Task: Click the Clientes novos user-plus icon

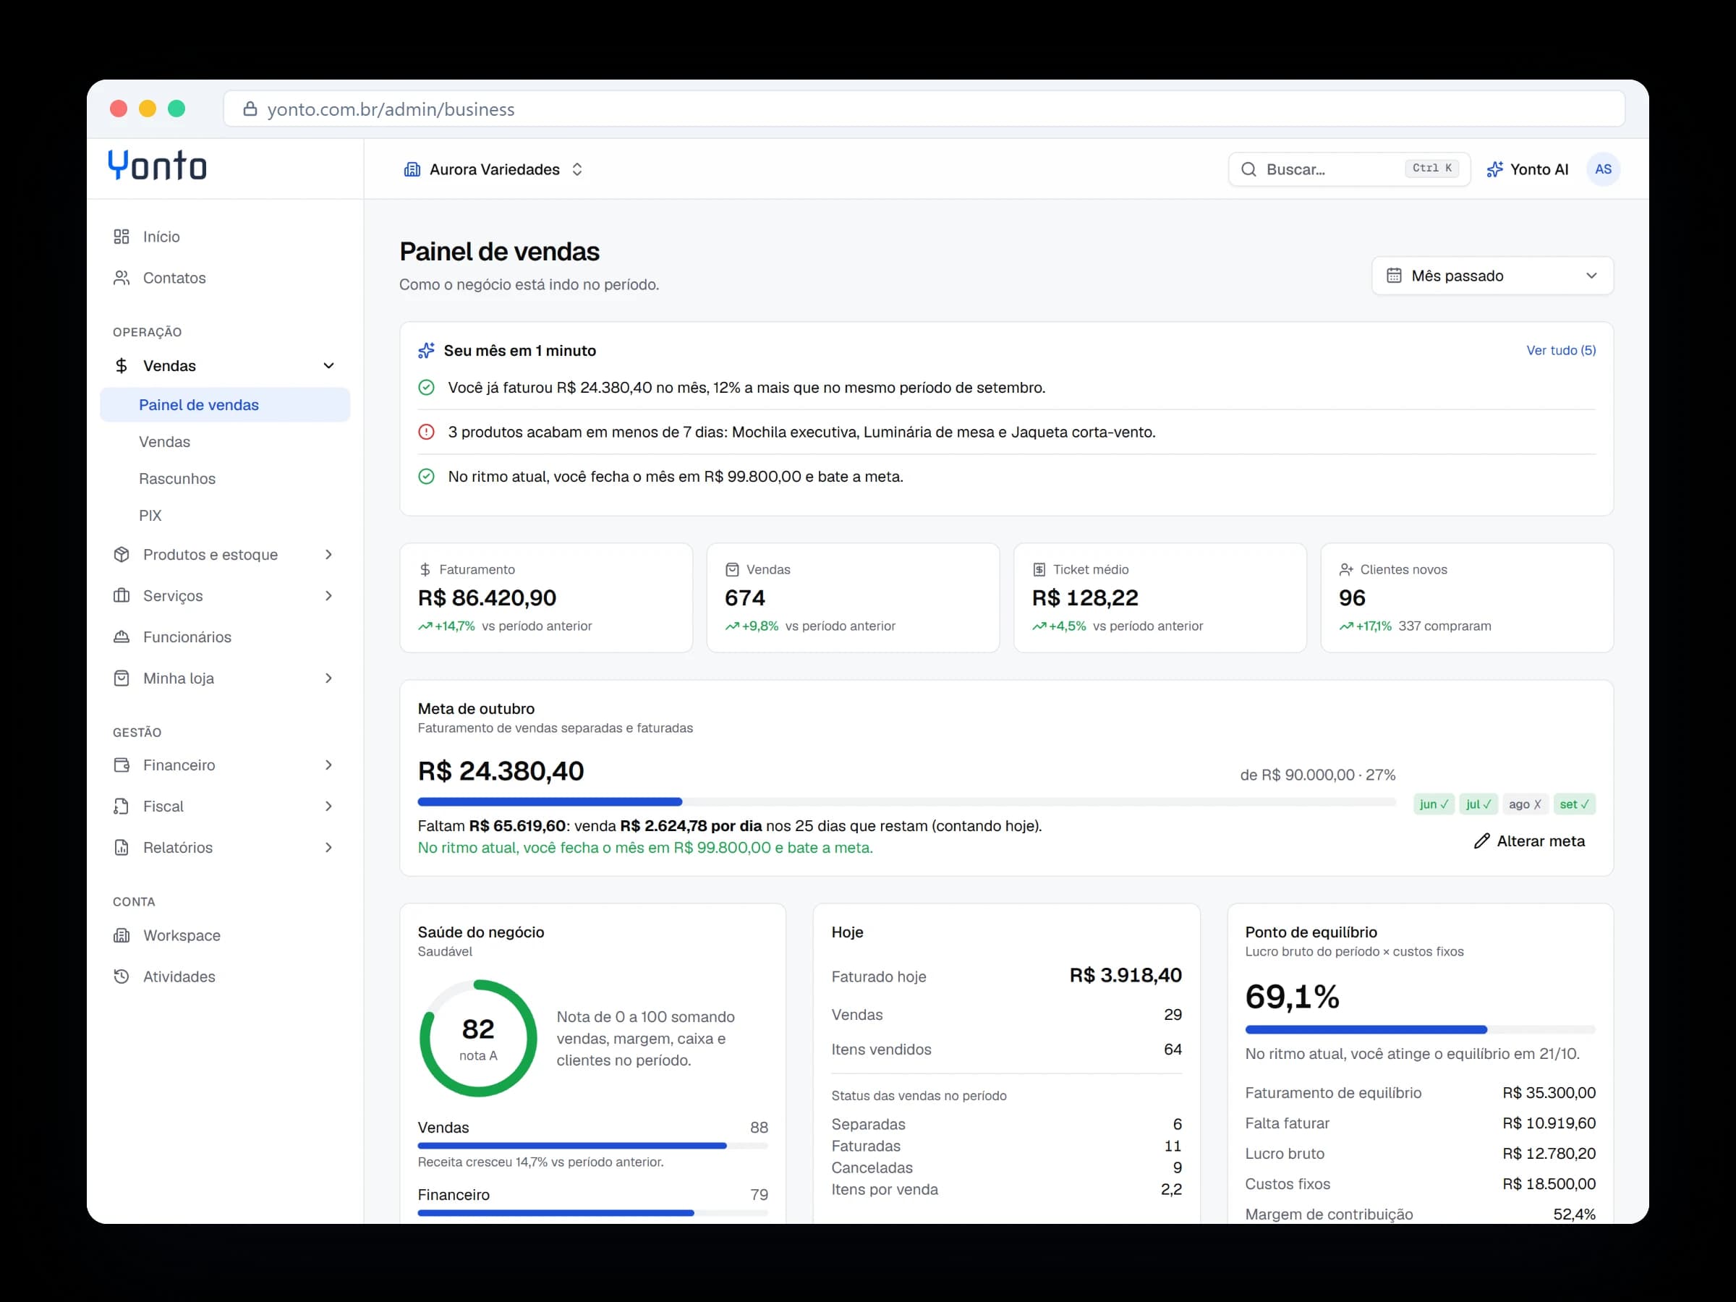Action: [x=1346, y=570]
